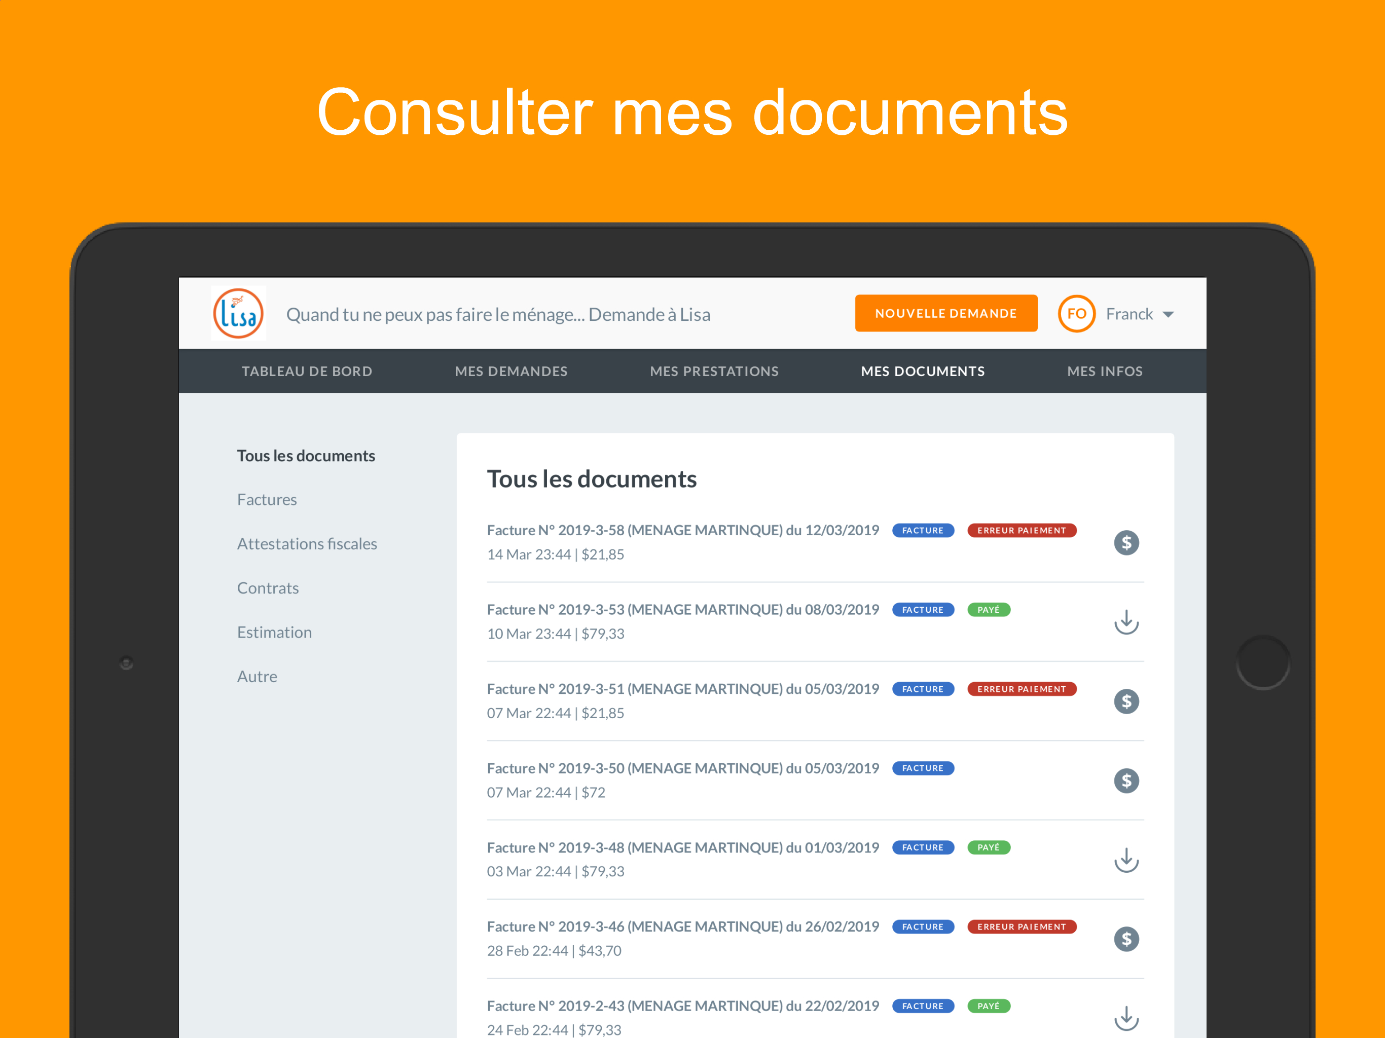Open Facture N° 2019-3-50 title
Image resolution: width=1385 pixels, height=1038 pixels.
pyautogui.click(x=682, y=768)
